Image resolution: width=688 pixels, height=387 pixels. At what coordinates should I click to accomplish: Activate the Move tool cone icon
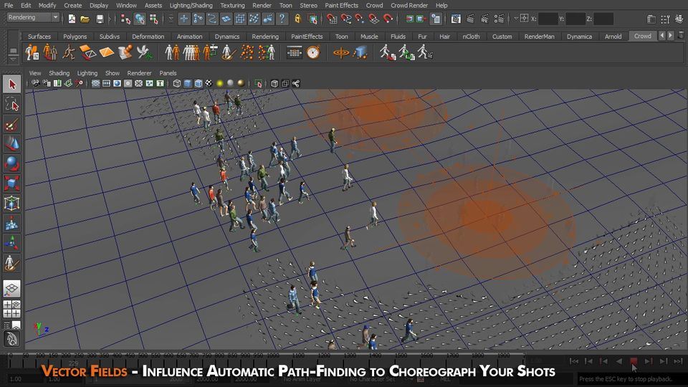point(12,144)
